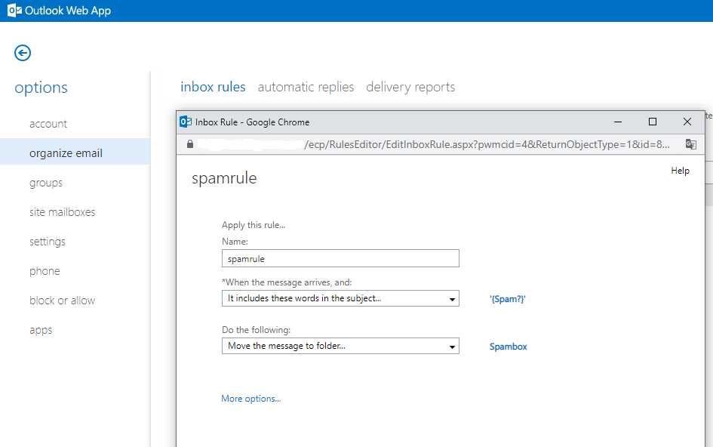
Task: Switch to the inbox rules tab
Action: (x=213, y=87)
